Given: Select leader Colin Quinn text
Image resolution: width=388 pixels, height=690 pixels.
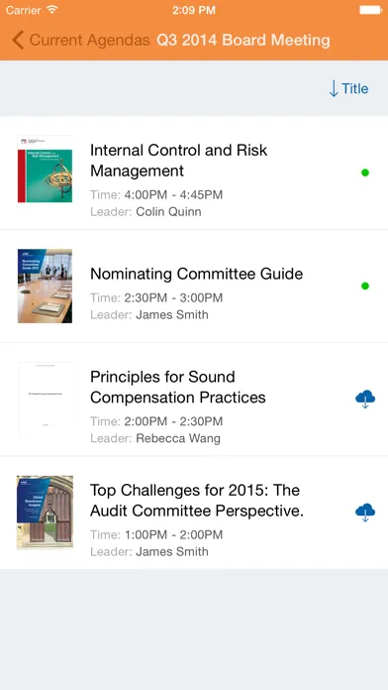Looking at the screenshot, I should tap(168, 212).
